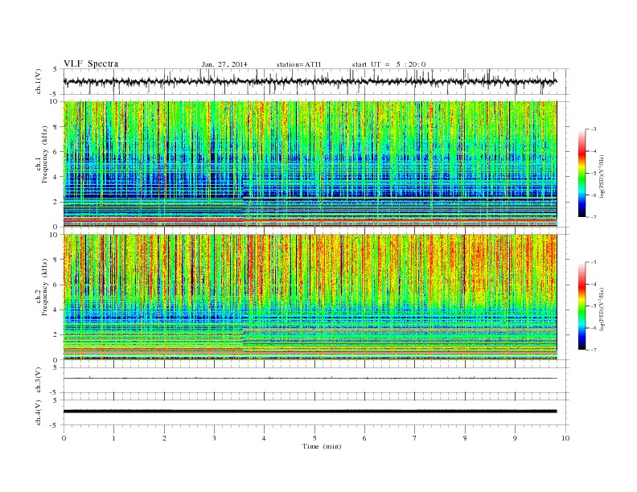Click the "ch.3(V)" axis label

pos(38,380)
